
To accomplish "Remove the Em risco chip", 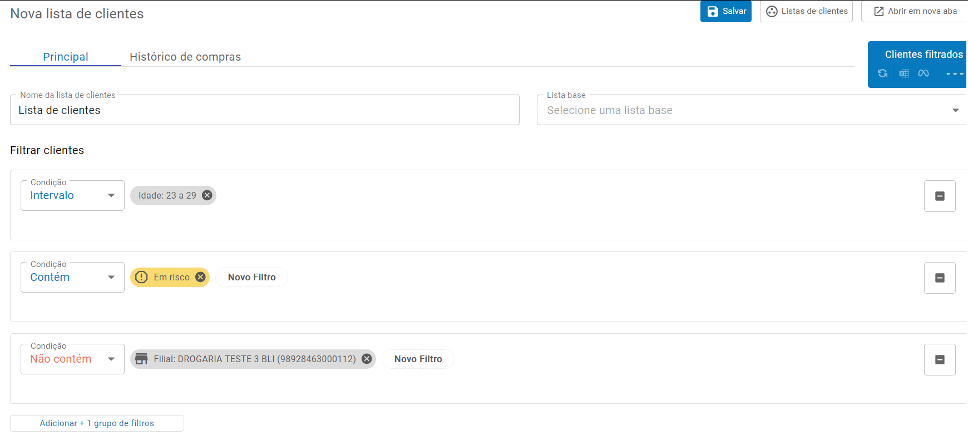I will [200, 277].
